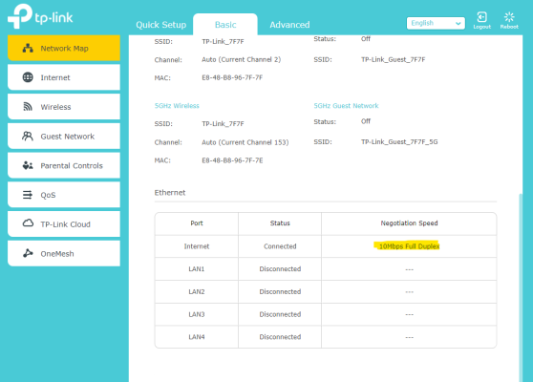
Task: Click the page vertical scrollbar
Action: point(521,287)
